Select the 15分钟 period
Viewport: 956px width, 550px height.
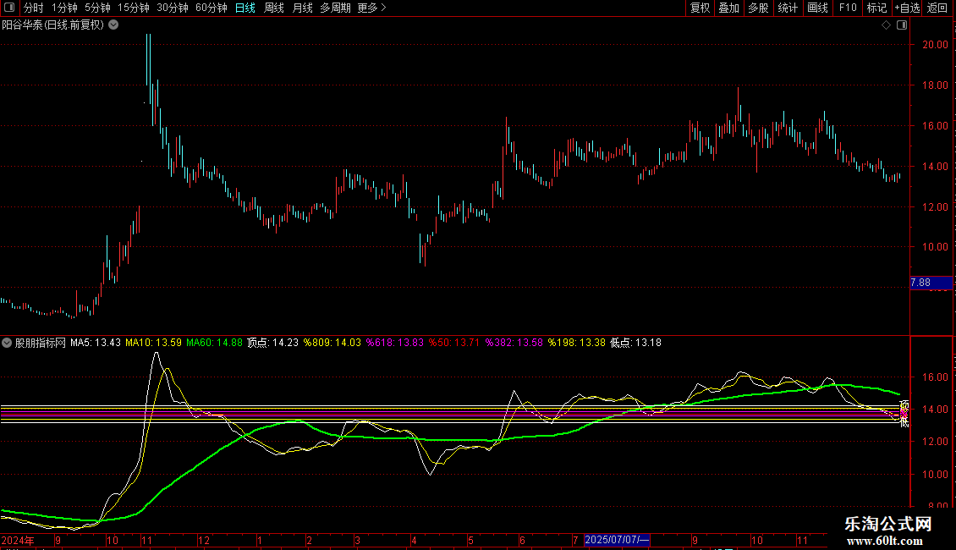[x=134, y=8]
